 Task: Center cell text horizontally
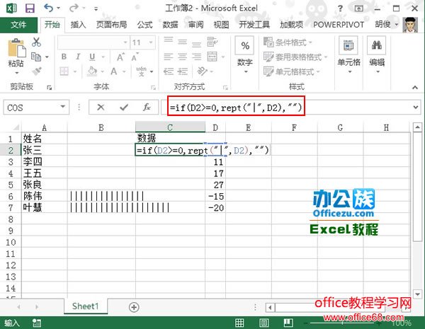183,57
